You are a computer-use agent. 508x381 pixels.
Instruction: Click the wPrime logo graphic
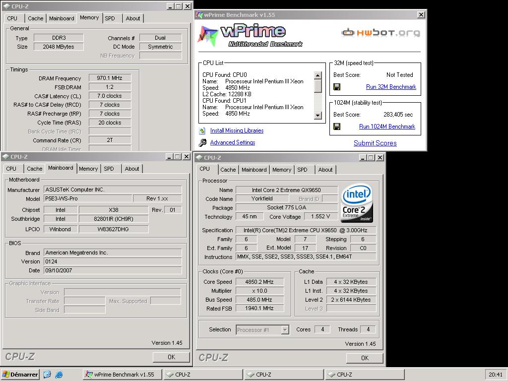click(250, 35)
